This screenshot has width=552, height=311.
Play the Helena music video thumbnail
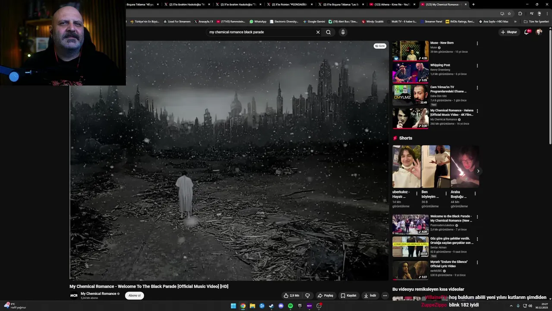pos(410,118)
